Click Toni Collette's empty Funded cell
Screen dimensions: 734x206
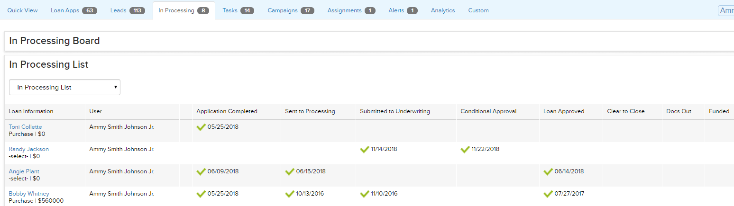pyautogui.click(x=719, y=131)
